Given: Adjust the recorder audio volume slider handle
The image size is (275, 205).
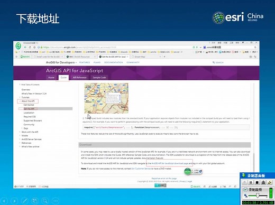Looking at the screenshot, I should click(258, 195).
